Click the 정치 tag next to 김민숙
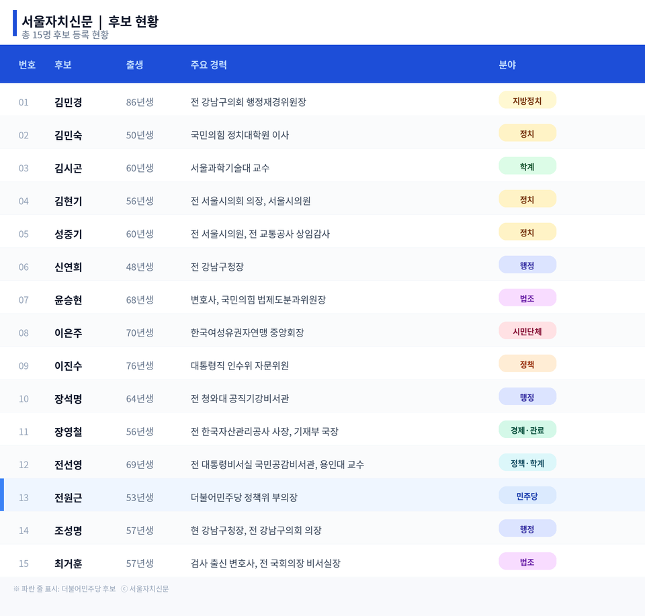This screenshot has height=616, width=645. click(527, 132)
